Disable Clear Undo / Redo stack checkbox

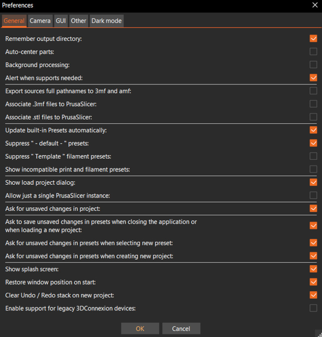coord(313,295)
